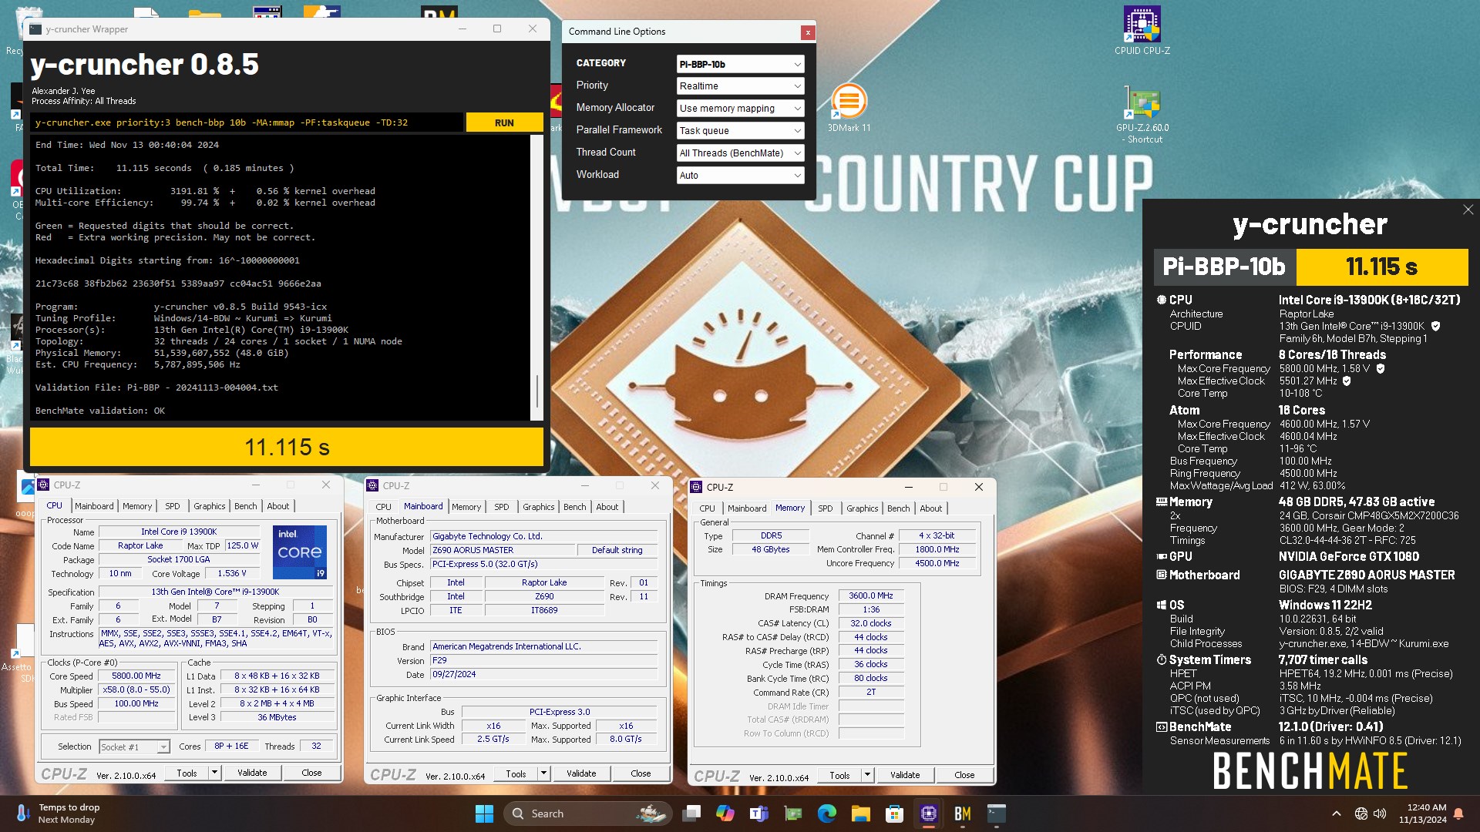Switch to BenchMate via BM taskbar icon

tap(963, 814)
